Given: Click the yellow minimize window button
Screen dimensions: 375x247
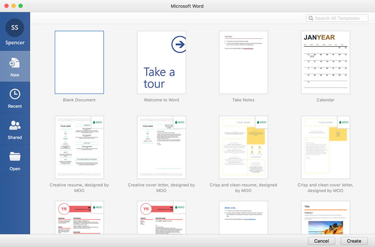Looking at the screenshot, I should coord(14,6).
